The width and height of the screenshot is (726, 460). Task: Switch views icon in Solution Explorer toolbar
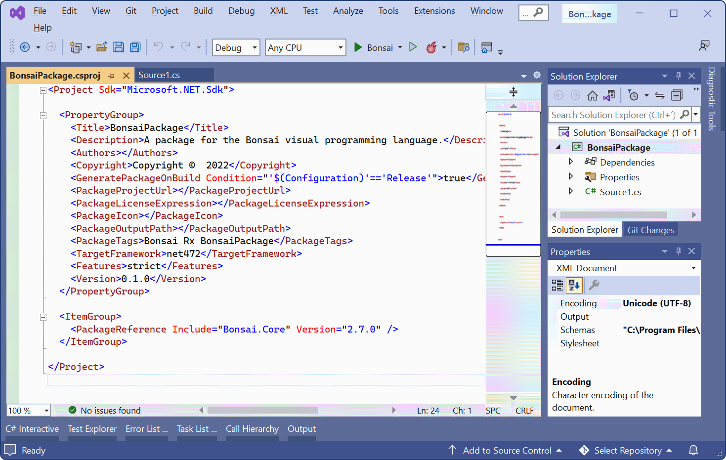609,95
